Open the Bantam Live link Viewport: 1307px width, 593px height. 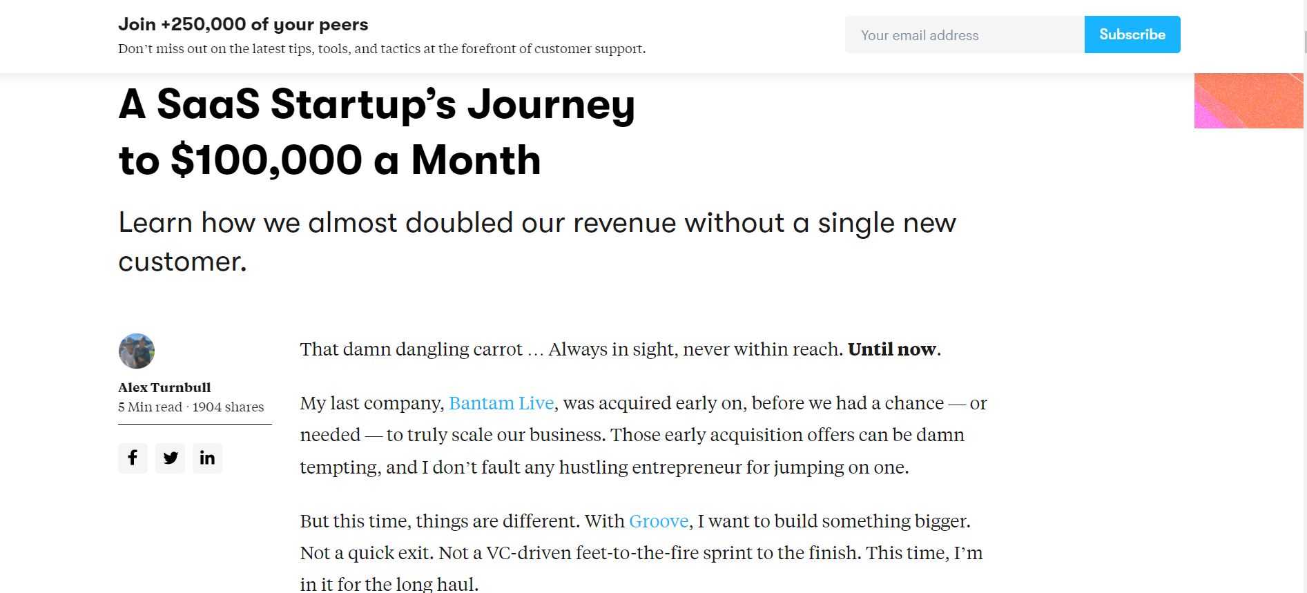[501, 403]
